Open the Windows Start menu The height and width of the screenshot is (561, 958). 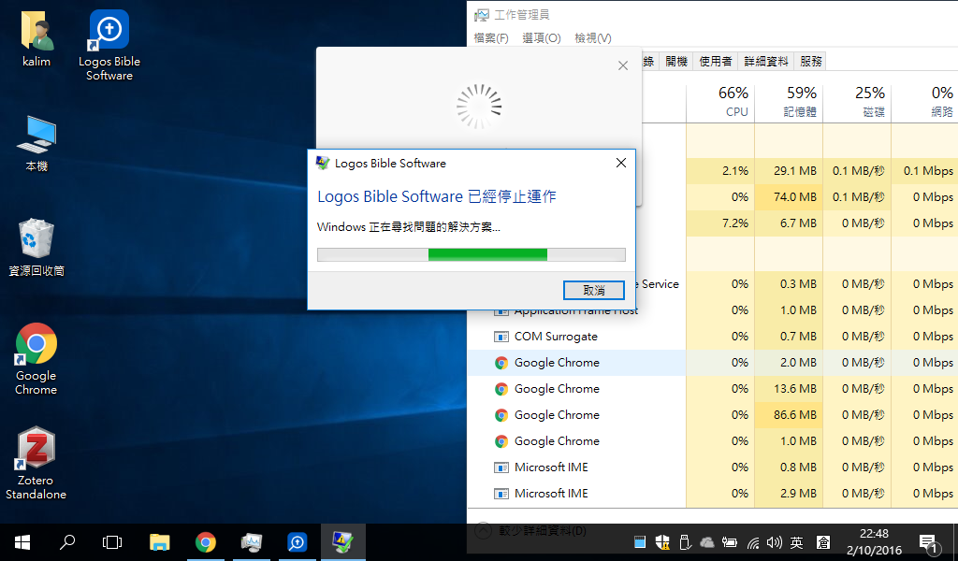[x=22, y=542]
